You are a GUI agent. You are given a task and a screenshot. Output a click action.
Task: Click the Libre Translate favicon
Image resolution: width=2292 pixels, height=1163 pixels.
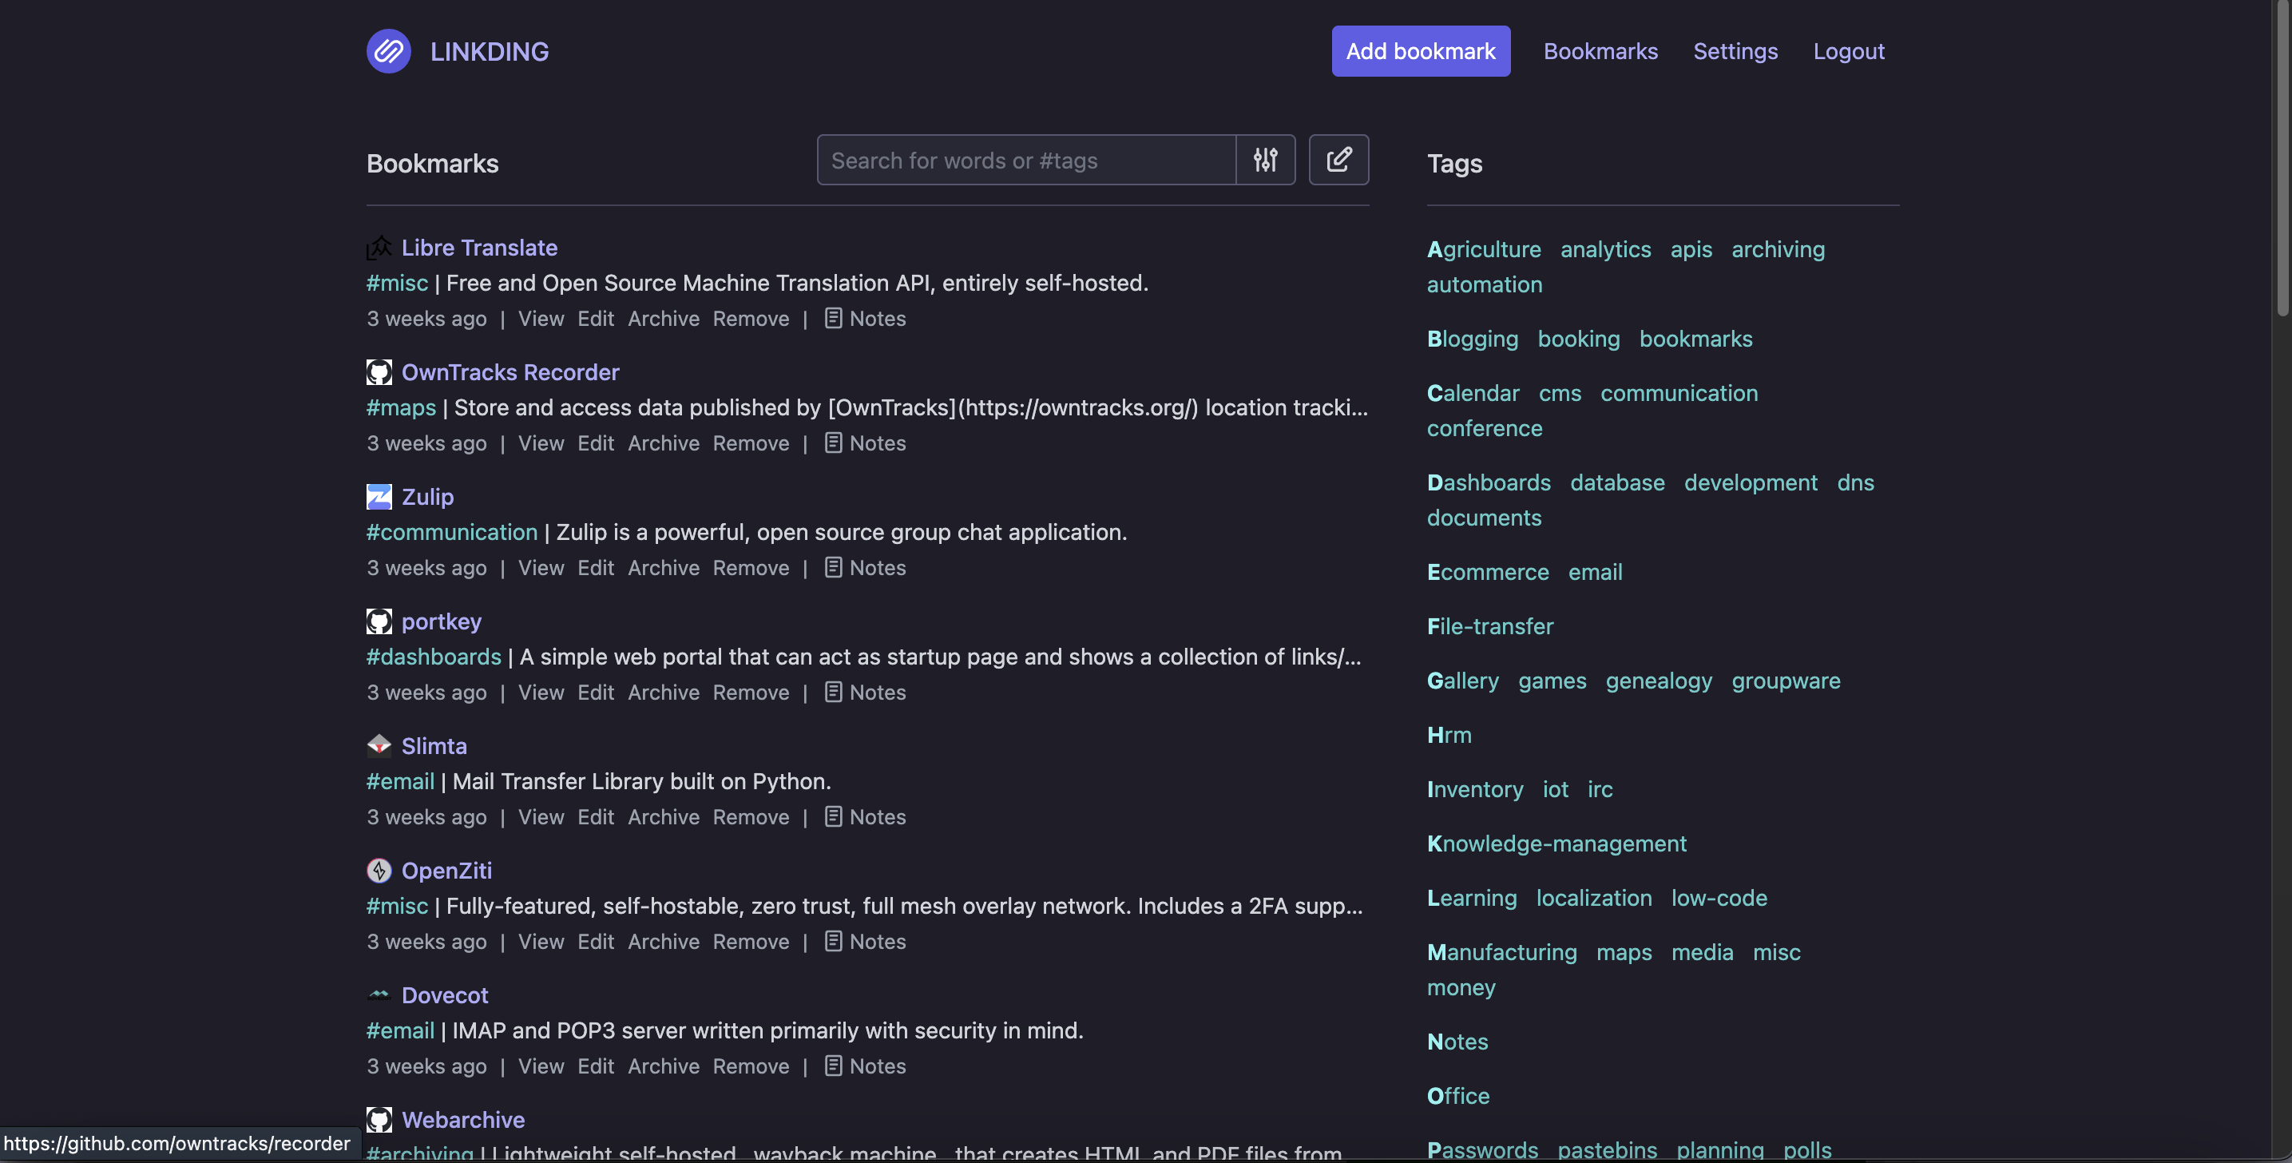(379, 248)
